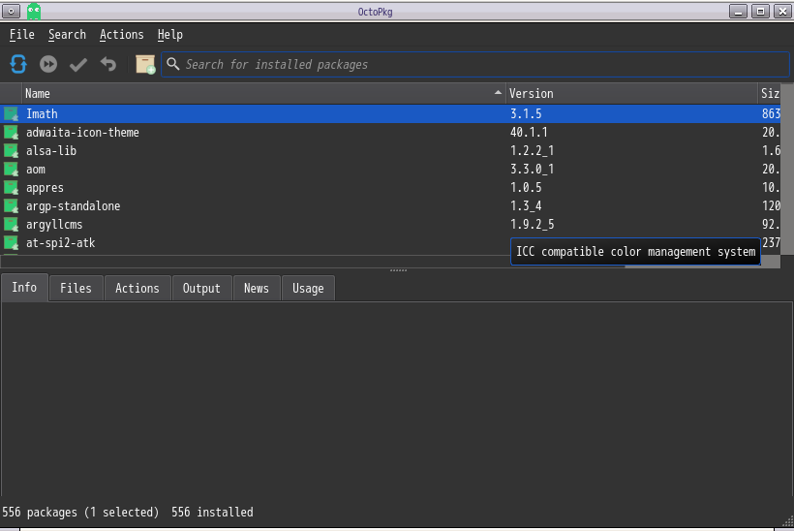Click the magnifier icon in search field
The width and height of the screenshot is (794, 531).
click(173, 64)
